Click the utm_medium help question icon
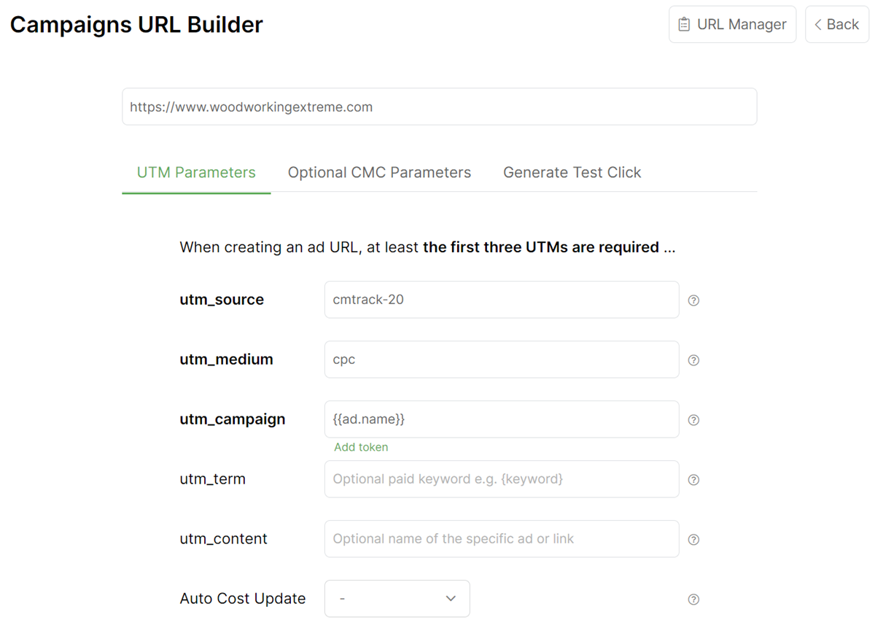This screenshot has width=875, height=636. pos(693,360)
